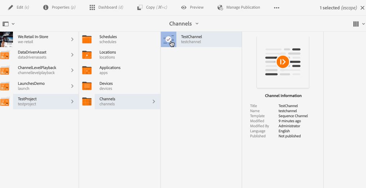The image size is (366, 188).
Task: Expand the LaunchesDemo project chevron
Action: [x=72, y=86]
